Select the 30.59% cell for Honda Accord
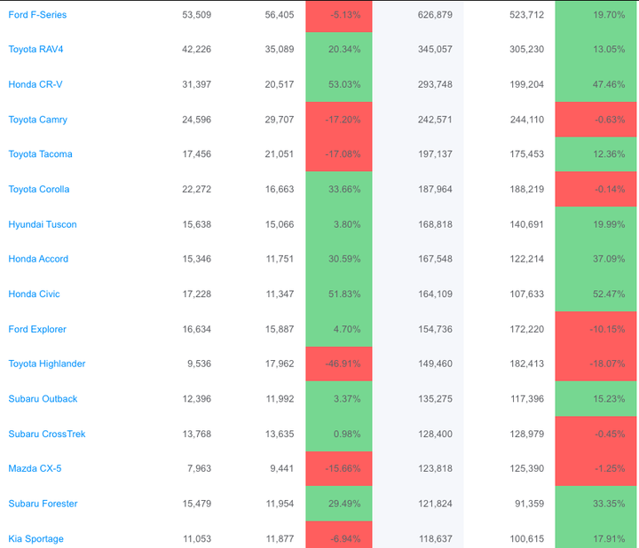This screenshot has height=548, width=639. tap(339, 259)
